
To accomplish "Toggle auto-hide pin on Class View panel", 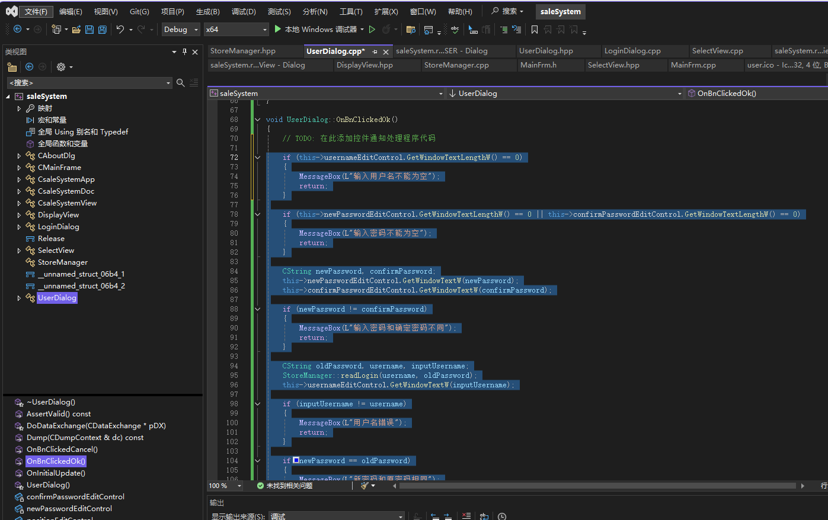I will tap(184, 52).
